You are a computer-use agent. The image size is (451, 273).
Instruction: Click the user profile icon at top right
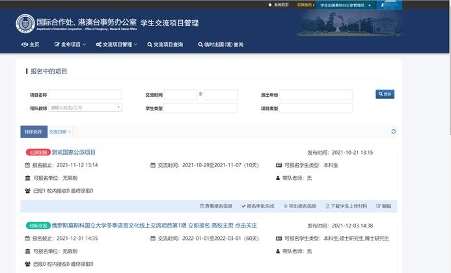tap(383, 5)
